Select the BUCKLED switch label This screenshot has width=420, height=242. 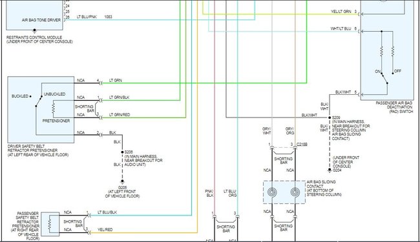[x=20, y=96]
